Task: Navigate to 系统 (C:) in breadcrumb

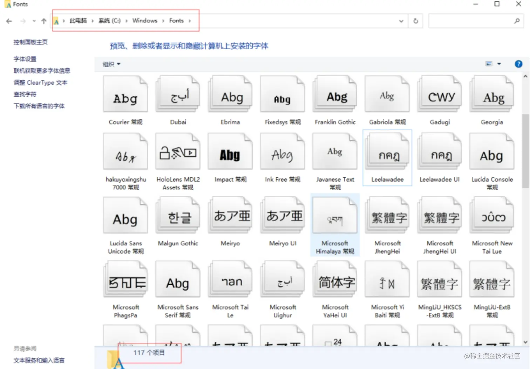Action: 110,21
